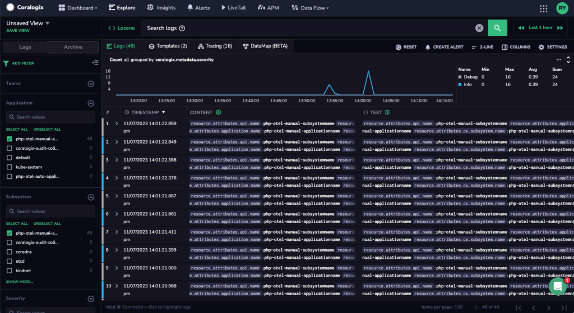This screenshot has height=313, width=574.
Task: Check the default application checkbox
Action: pos(10,158)
